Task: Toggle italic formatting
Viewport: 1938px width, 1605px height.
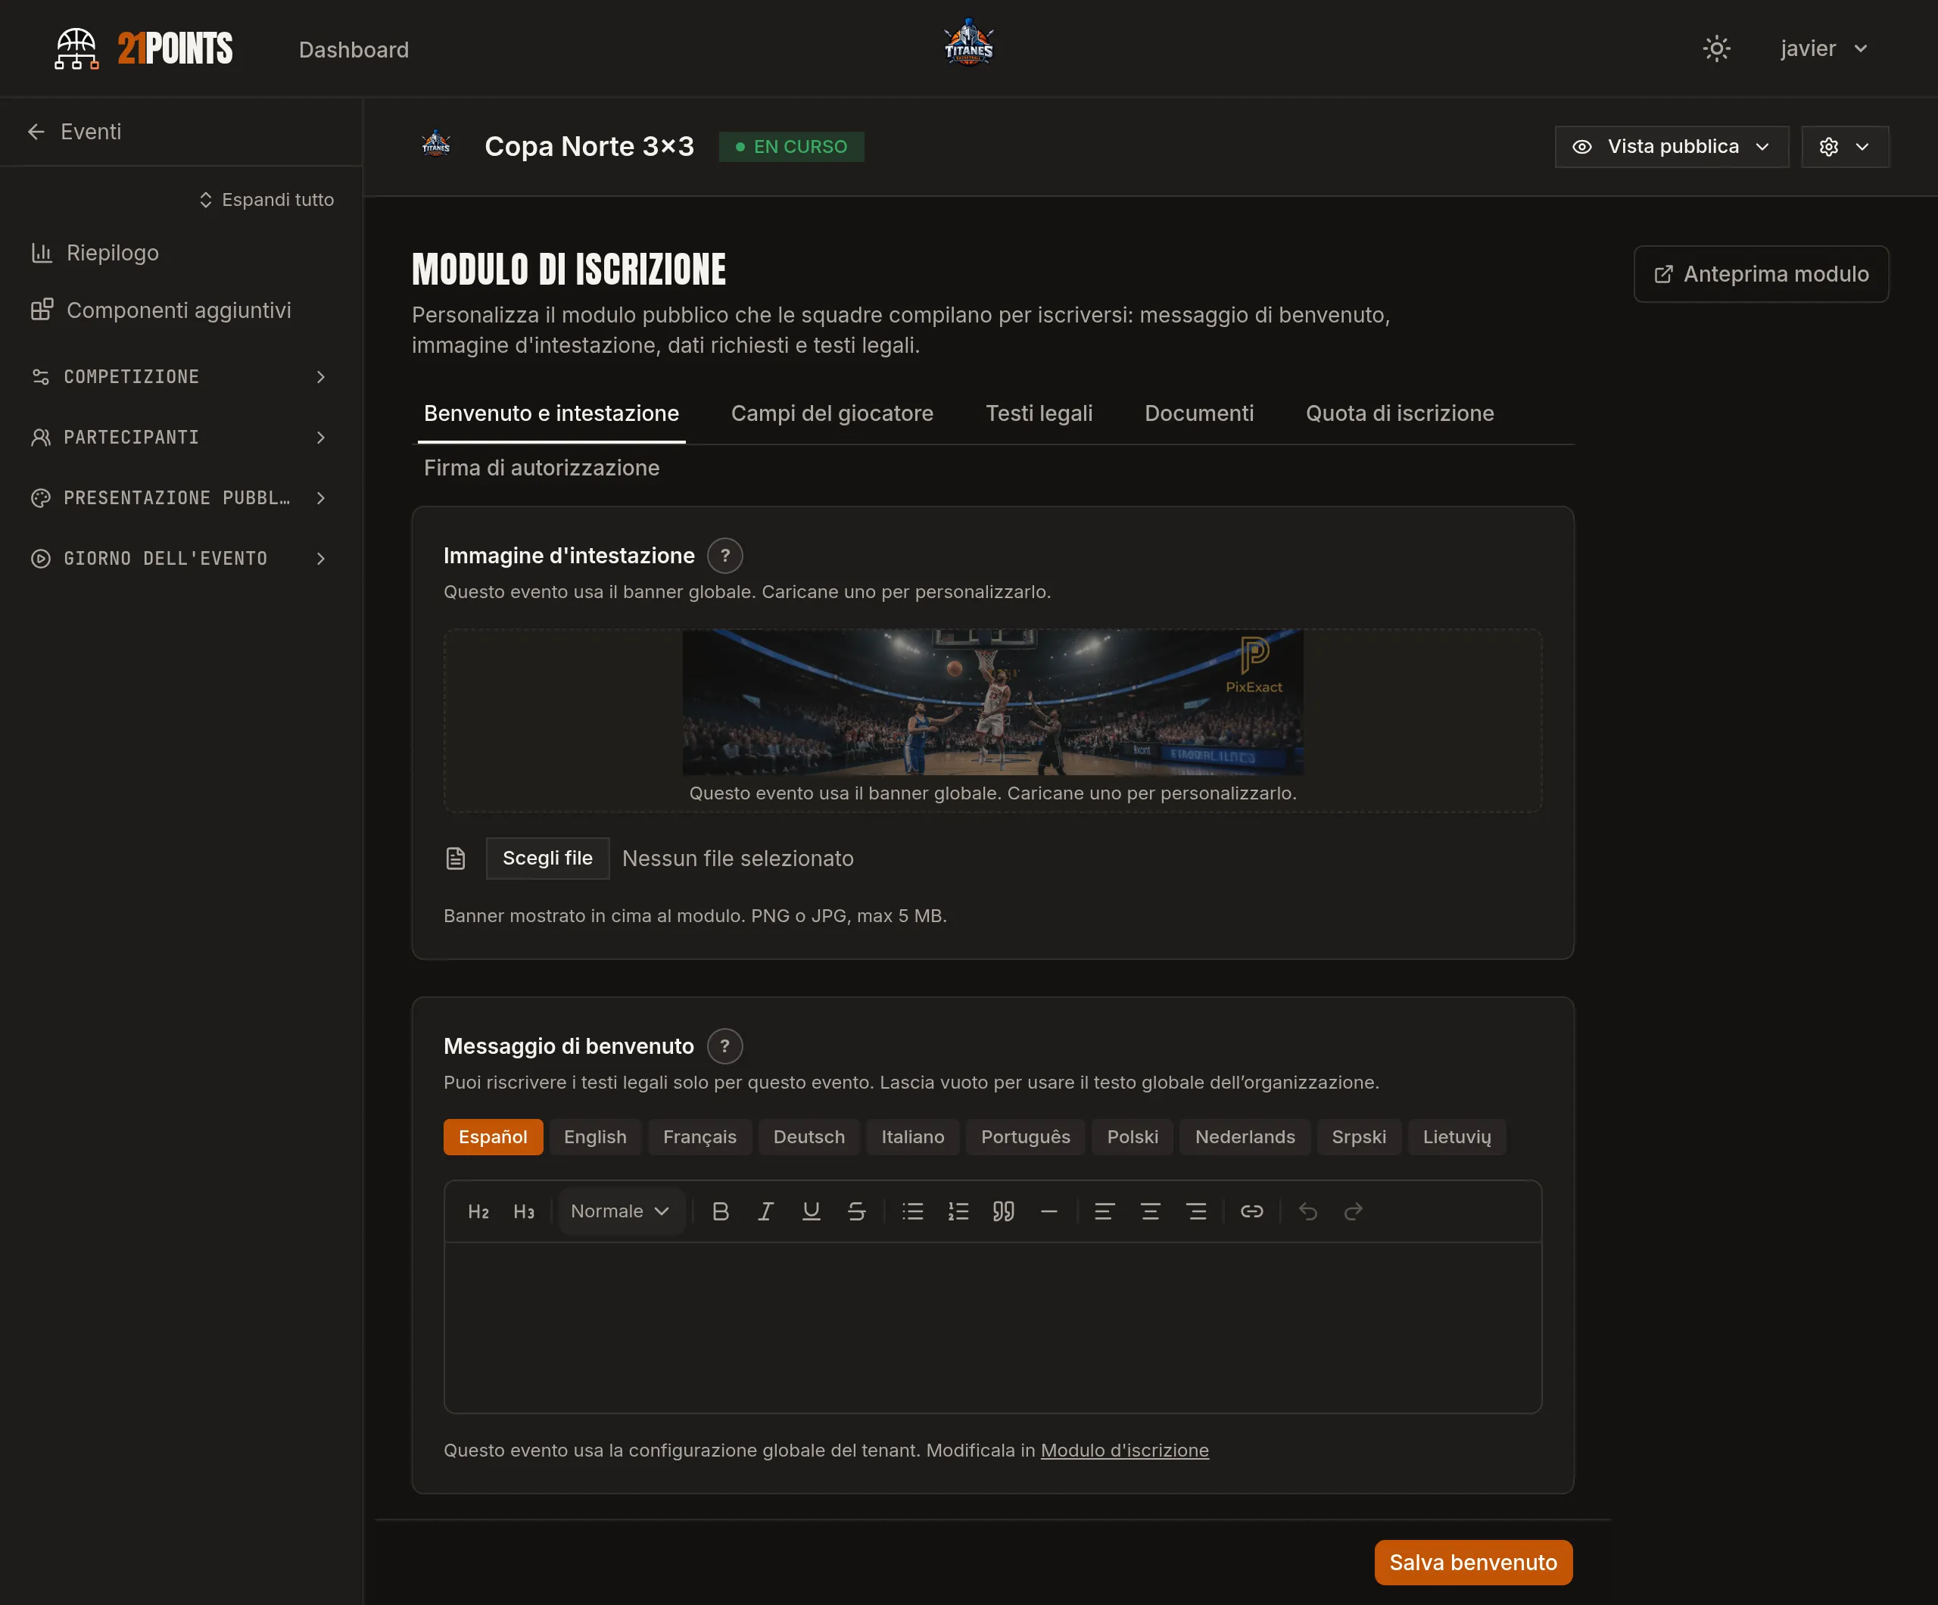Action: pyautogui.click(x=766, y=1212)
